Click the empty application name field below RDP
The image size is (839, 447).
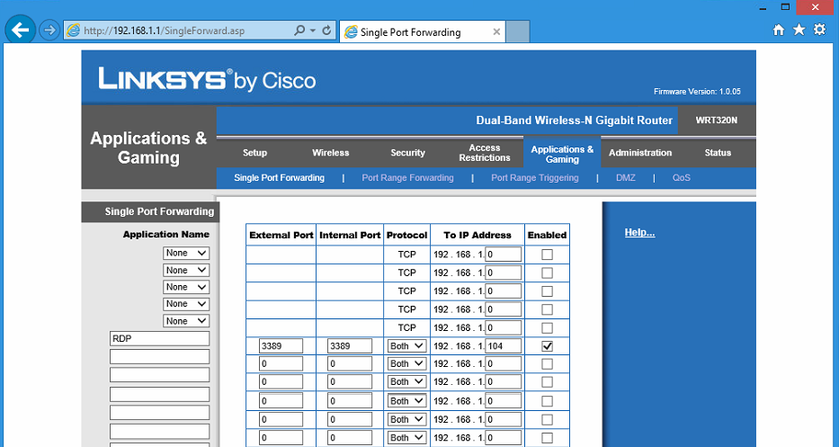pyautogui.click(x=159, y=356)
